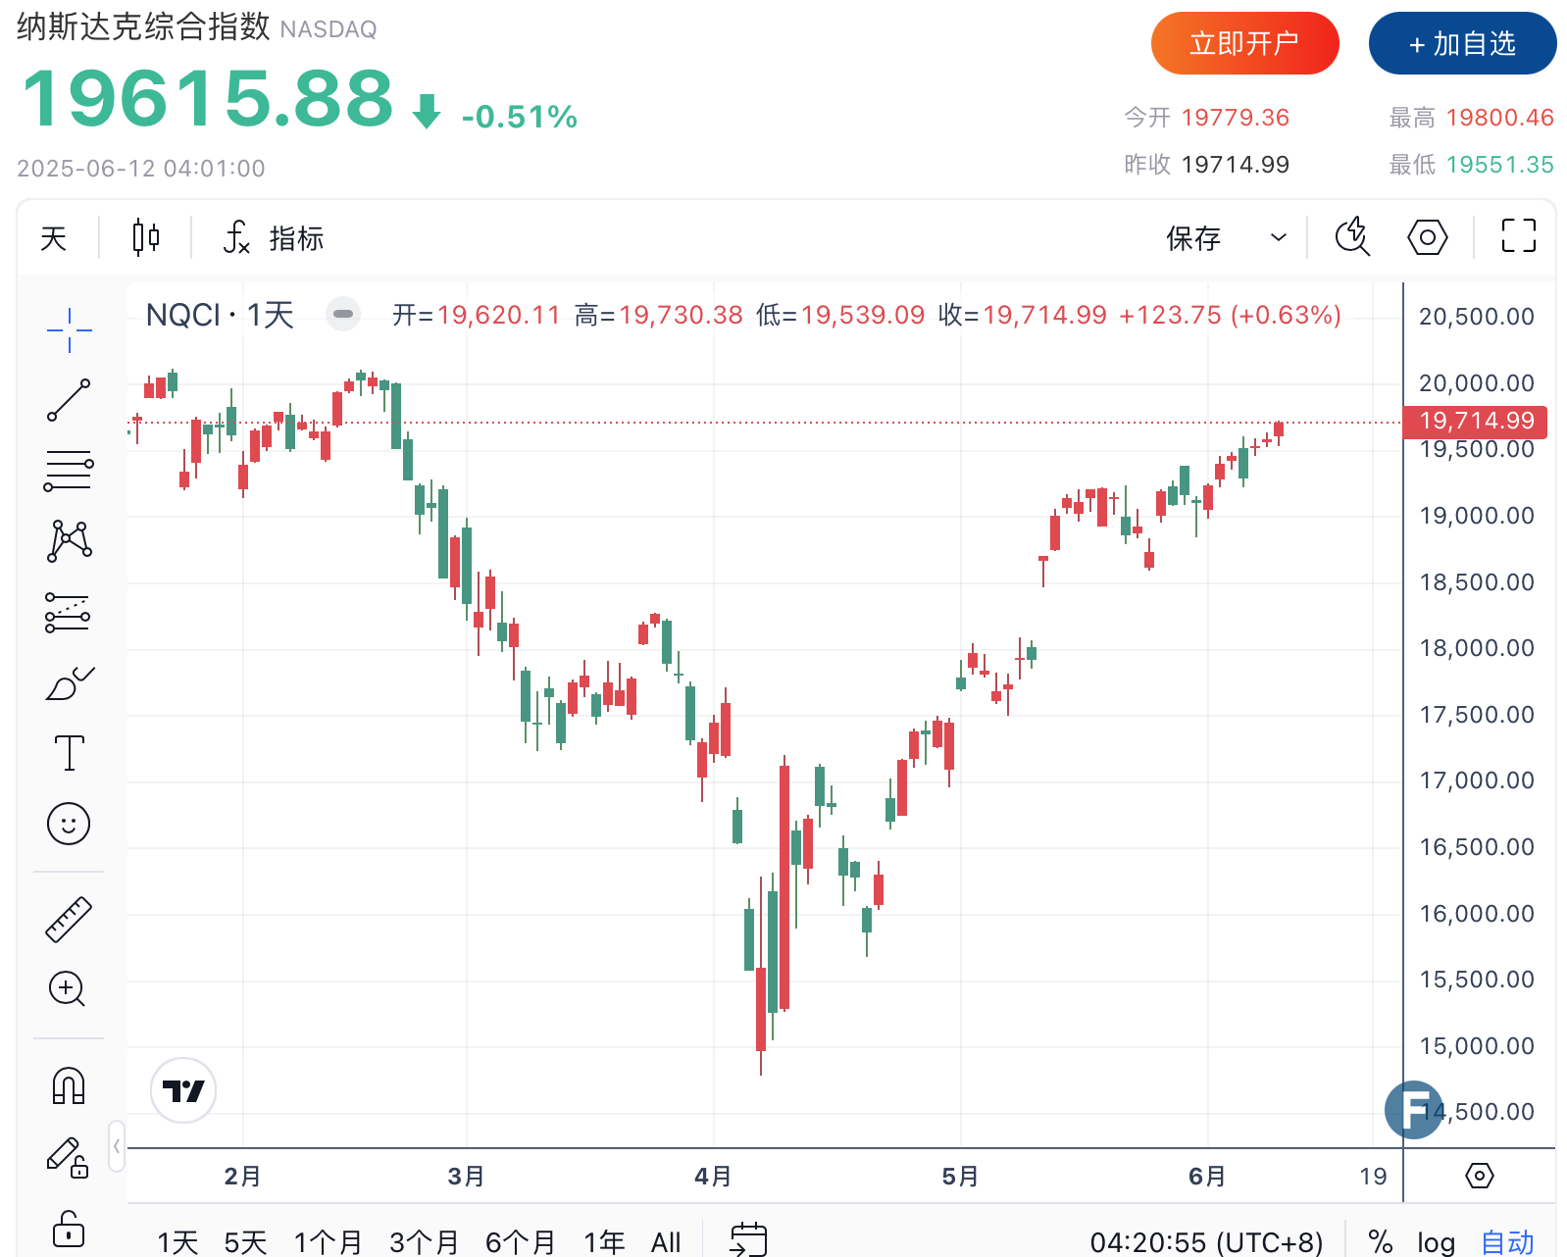Select the brush drawing tool
The height and width of the screenshot is (1257, 1567).
tap(69, 683)
